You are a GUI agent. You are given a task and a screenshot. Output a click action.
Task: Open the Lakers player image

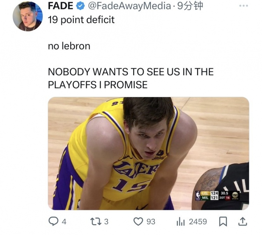pos(148,153)
